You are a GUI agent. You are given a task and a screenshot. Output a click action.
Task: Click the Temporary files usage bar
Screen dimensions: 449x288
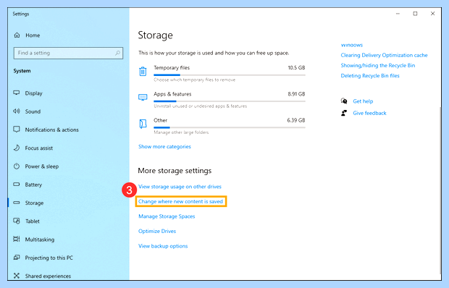(x=230, y=75)
